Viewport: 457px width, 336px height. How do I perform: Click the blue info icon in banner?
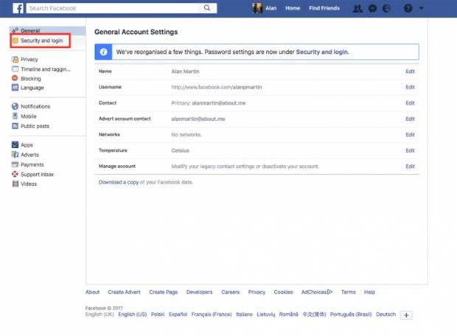point(103,52)
